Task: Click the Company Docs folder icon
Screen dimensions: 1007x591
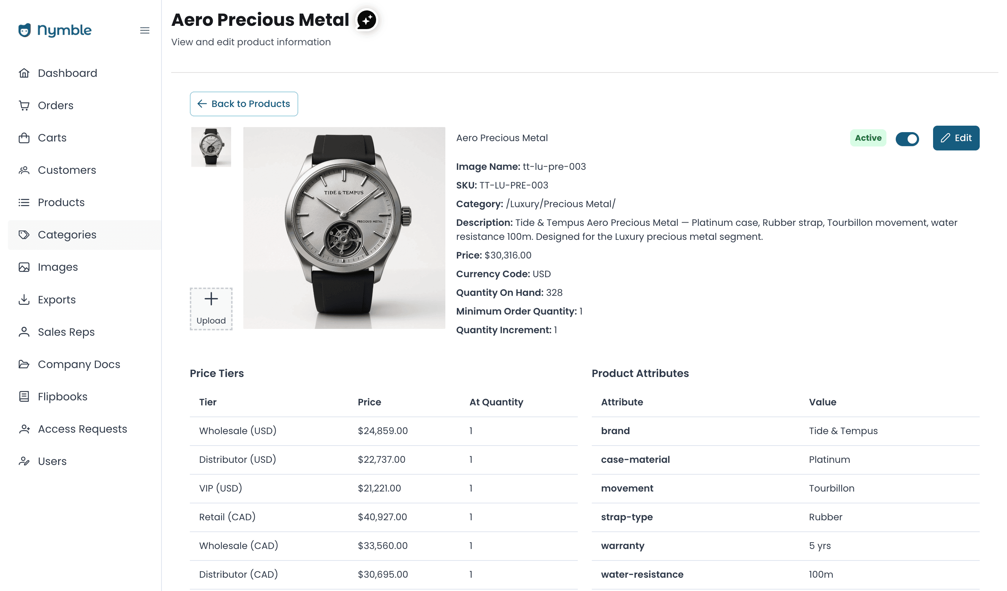Action: tap(24, 364)
